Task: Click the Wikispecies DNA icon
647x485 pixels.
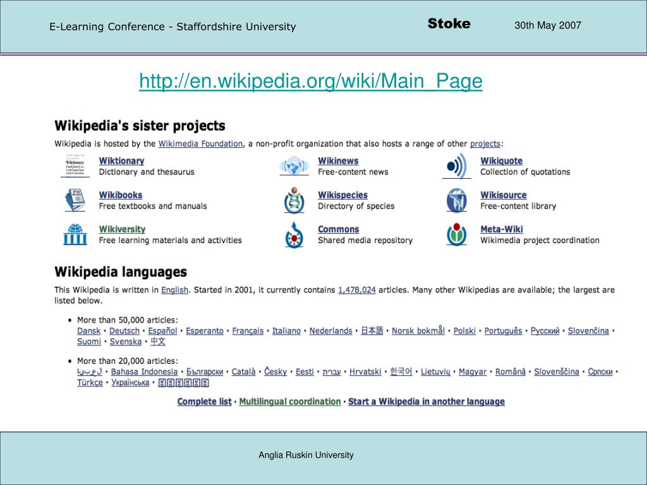Action: tap(294, 200)
